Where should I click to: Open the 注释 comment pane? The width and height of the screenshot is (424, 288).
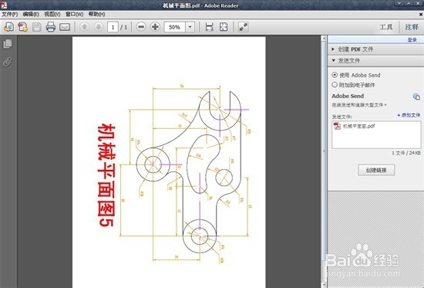[x=412, y=27]
